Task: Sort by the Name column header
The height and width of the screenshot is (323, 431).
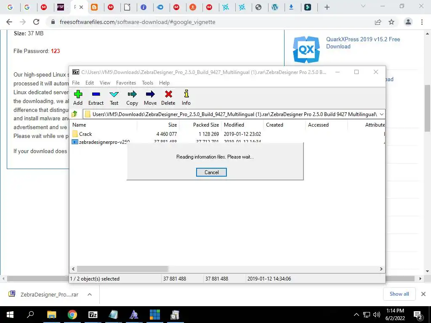Action: [104, 124]
